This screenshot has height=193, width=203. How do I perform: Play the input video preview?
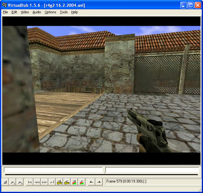pyautogui.click(x=12, y=182)
